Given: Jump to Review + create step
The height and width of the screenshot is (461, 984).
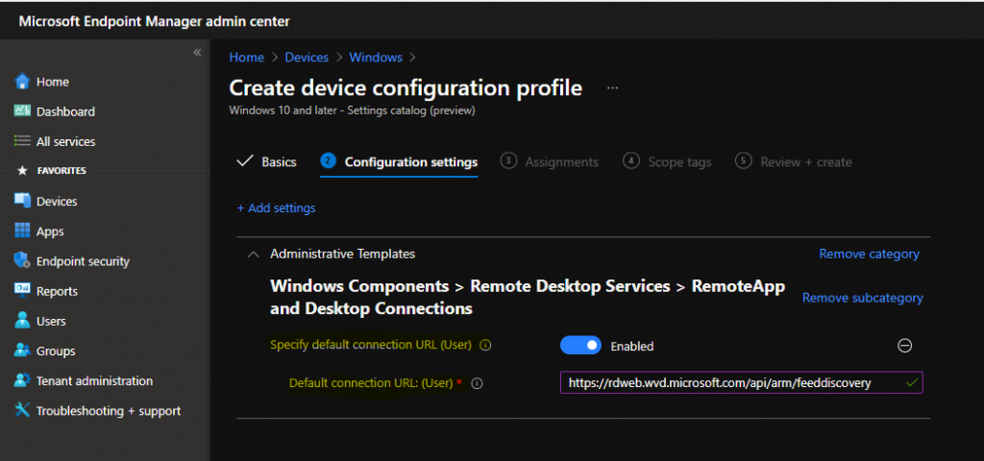Looking at the screenshot, I should (794, 161).
